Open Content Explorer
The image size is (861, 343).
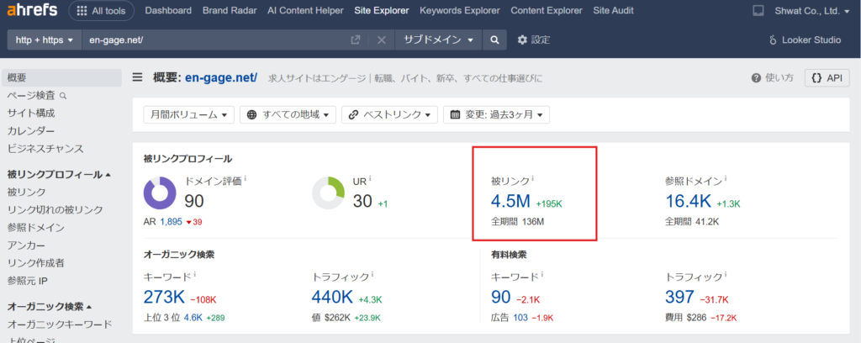547,10
